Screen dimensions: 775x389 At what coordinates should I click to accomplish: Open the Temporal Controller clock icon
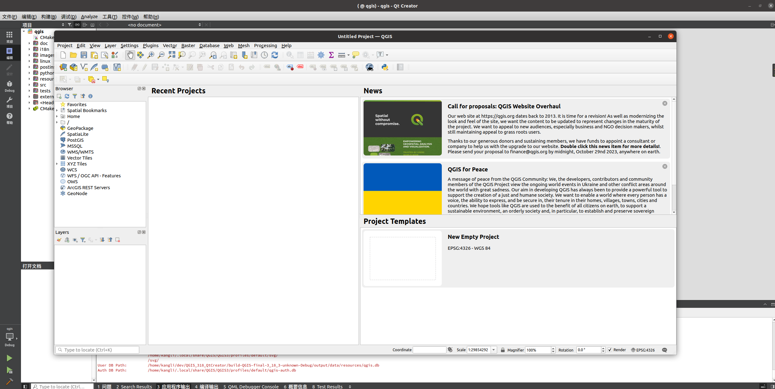click(264, 55)
